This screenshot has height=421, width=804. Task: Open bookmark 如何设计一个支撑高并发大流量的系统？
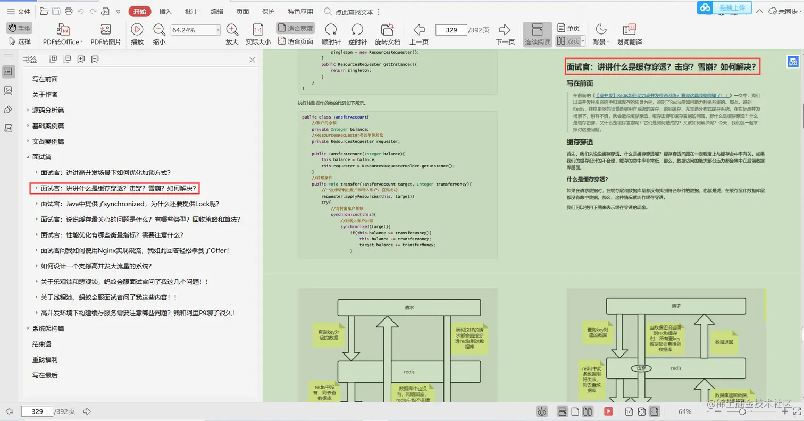[x=96, y=266]
